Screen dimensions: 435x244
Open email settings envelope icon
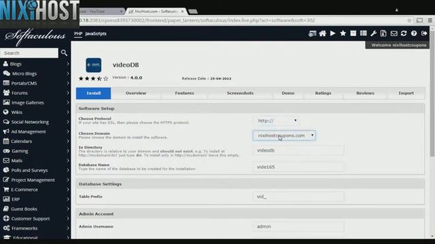pos(394,34)
